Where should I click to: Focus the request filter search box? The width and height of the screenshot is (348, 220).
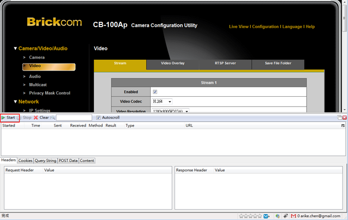point(74,117)
